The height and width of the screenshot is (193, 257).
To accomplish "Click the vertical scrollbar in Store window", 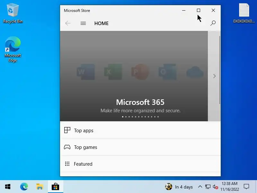I will 220,70.
